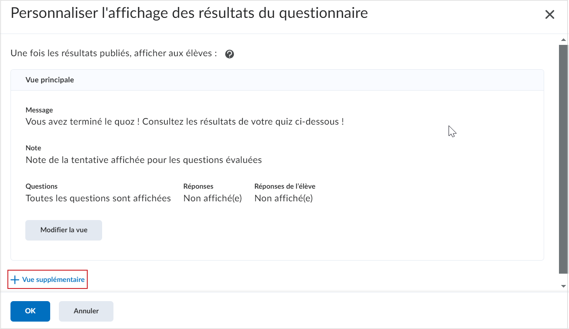Viewport: 569px width, 329px height.
Task: Click the Note label
Action: click(33, 148)
